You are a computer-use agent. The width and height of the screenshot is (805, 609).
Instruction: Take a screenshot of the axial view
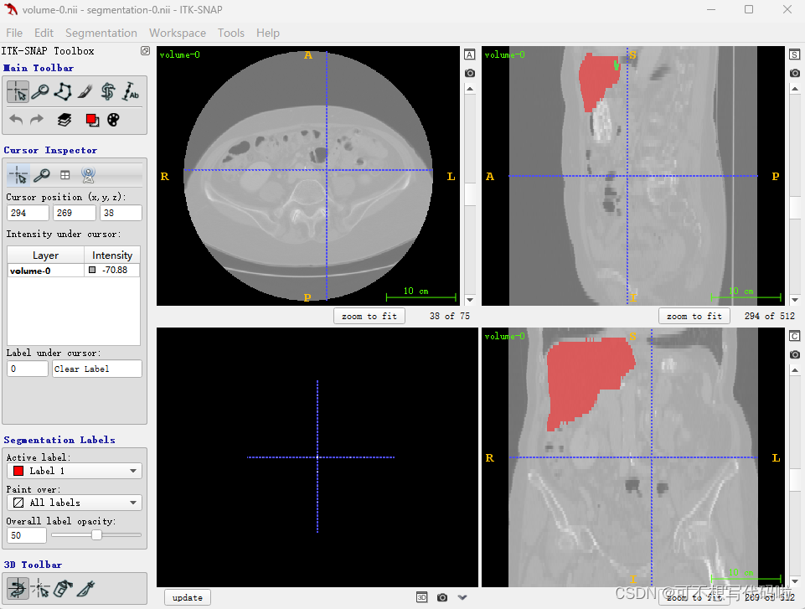(470, 73)
